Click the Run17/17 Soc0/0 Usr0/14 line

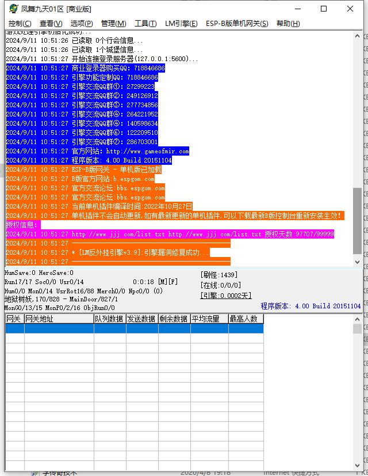tap(44, 282)
